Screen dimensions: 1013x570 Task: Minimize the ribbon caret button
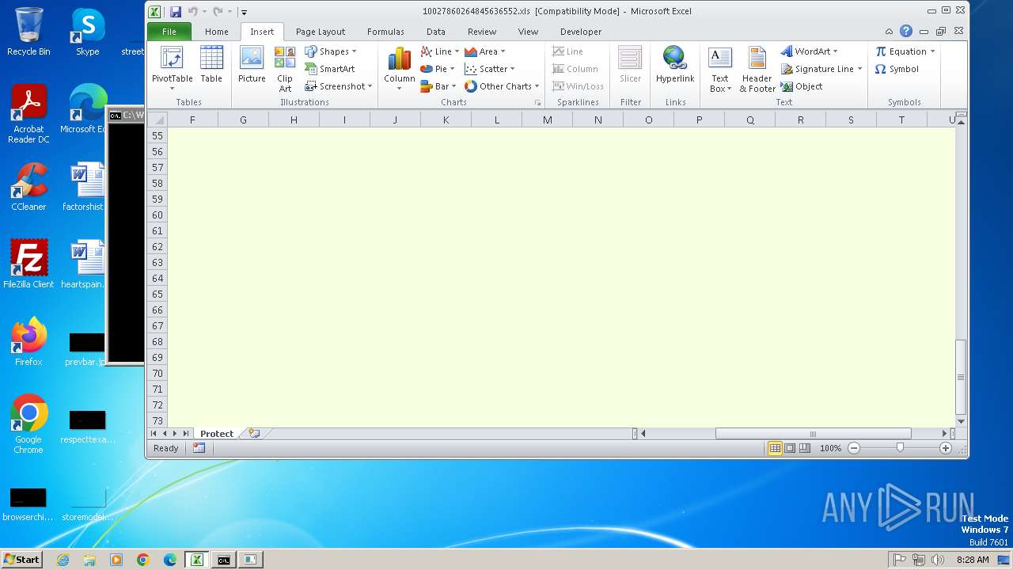(x=889, y=32)
